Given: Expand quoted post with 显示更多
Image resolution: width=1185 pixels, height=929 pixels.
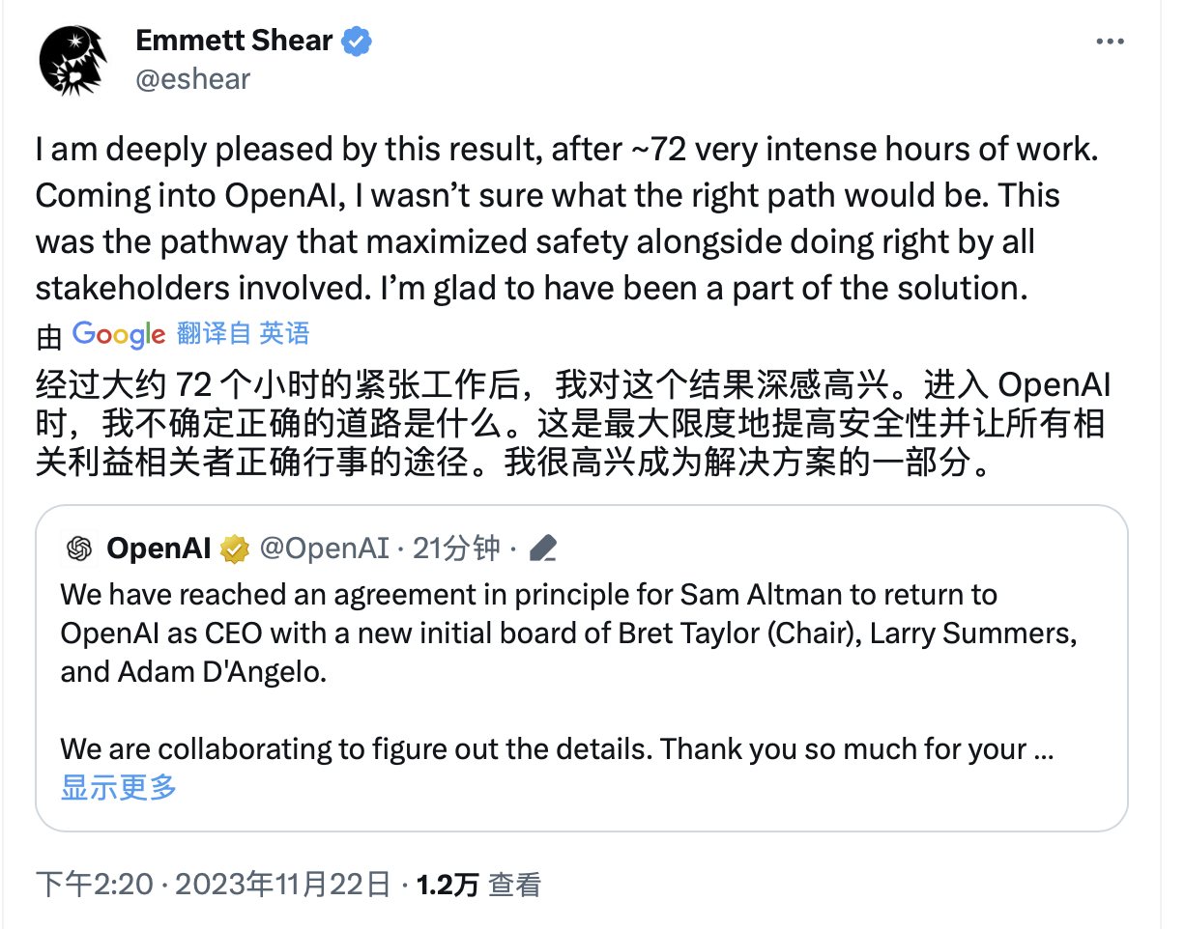Looking at the screenshot, I should 119,787.
